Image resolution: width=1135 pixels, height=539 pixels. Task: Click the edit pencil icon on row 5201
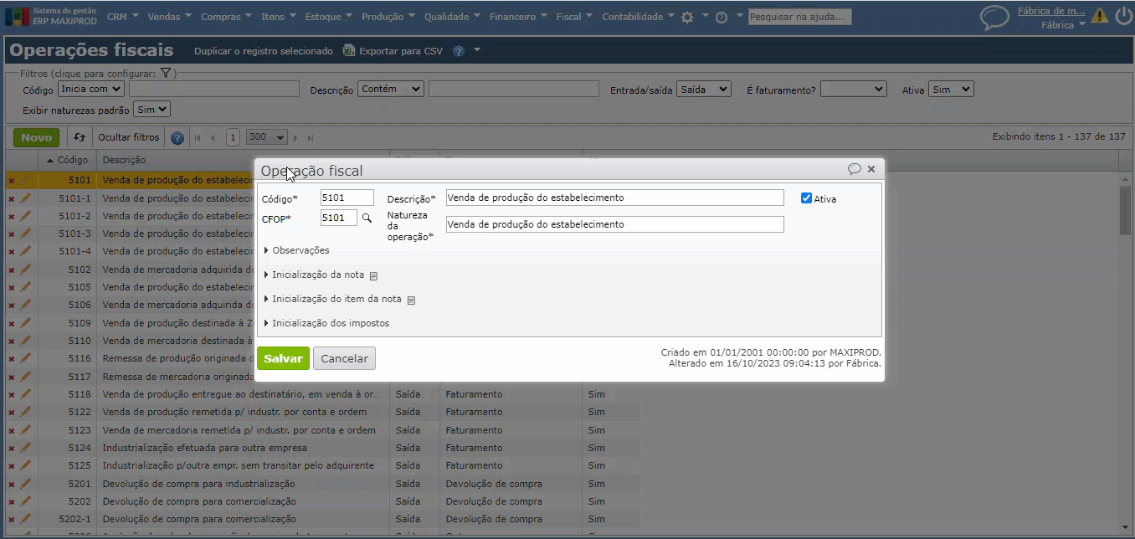25,483
